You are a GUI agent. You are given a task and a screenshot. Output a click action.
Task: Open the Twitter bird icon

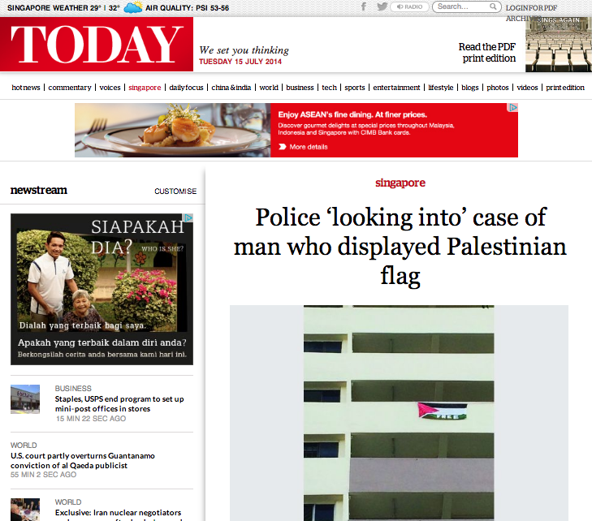382,6
